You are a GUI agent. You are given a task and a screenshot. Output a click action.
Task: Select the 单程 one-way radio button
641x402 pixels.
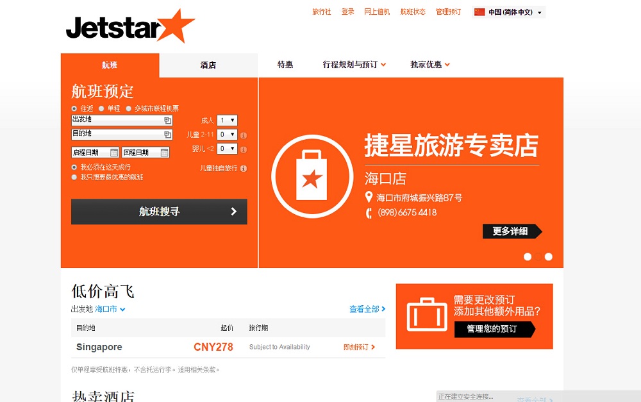click(101, 109)
